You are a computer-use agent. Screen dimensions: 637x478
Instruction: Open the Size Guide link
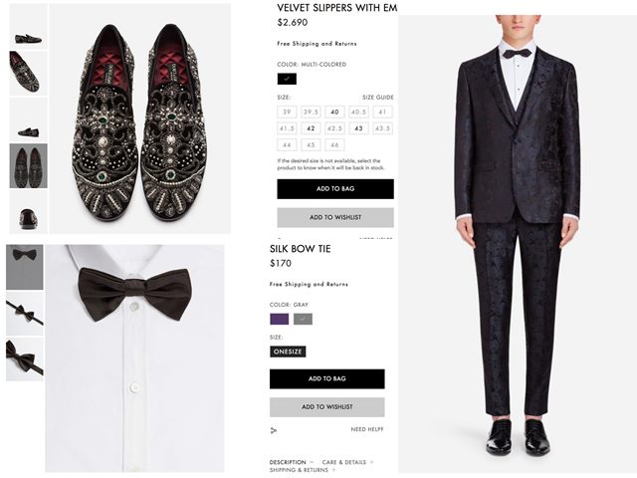tap(377, 98)
